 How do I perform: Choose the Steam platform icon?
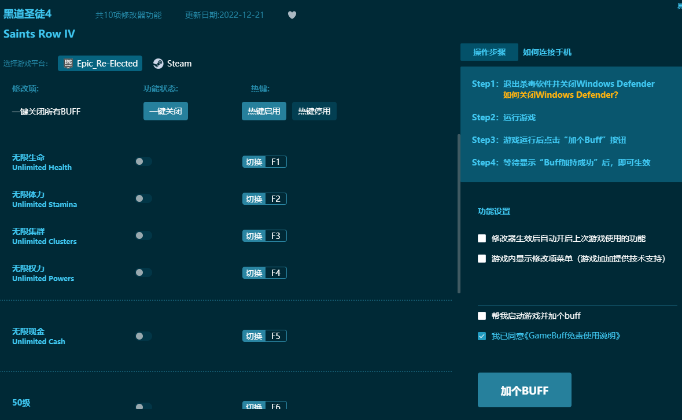coord(158,64)
